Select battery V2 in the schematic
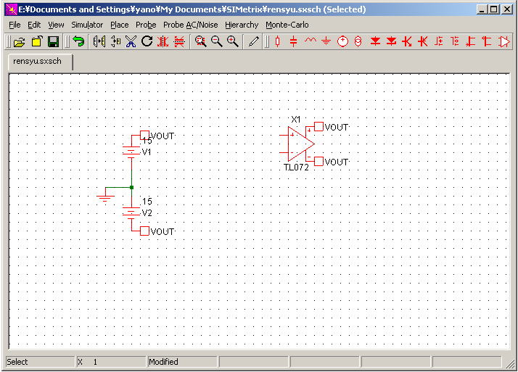518x372 pixels. (131, 212)
